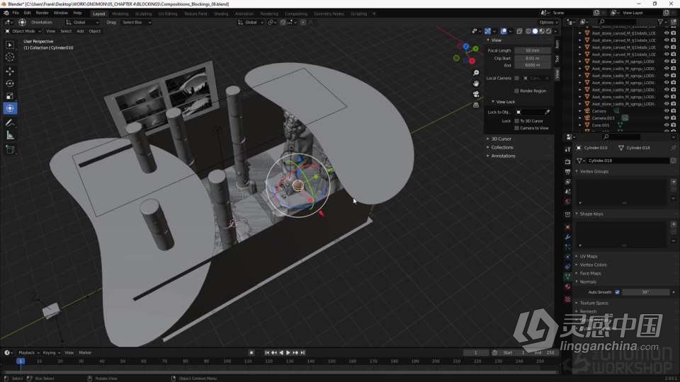Open the Object Mode dropdown
Image resolution: width=680 pixels, height=382 pixels.
[x=23, y=31]
